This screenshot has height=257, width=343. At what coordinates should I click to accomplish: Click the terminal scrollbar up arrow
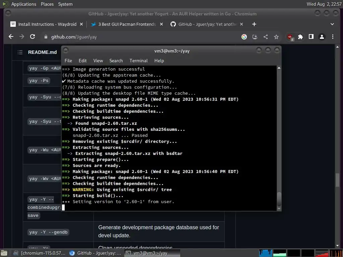click(x=279, y=68)
